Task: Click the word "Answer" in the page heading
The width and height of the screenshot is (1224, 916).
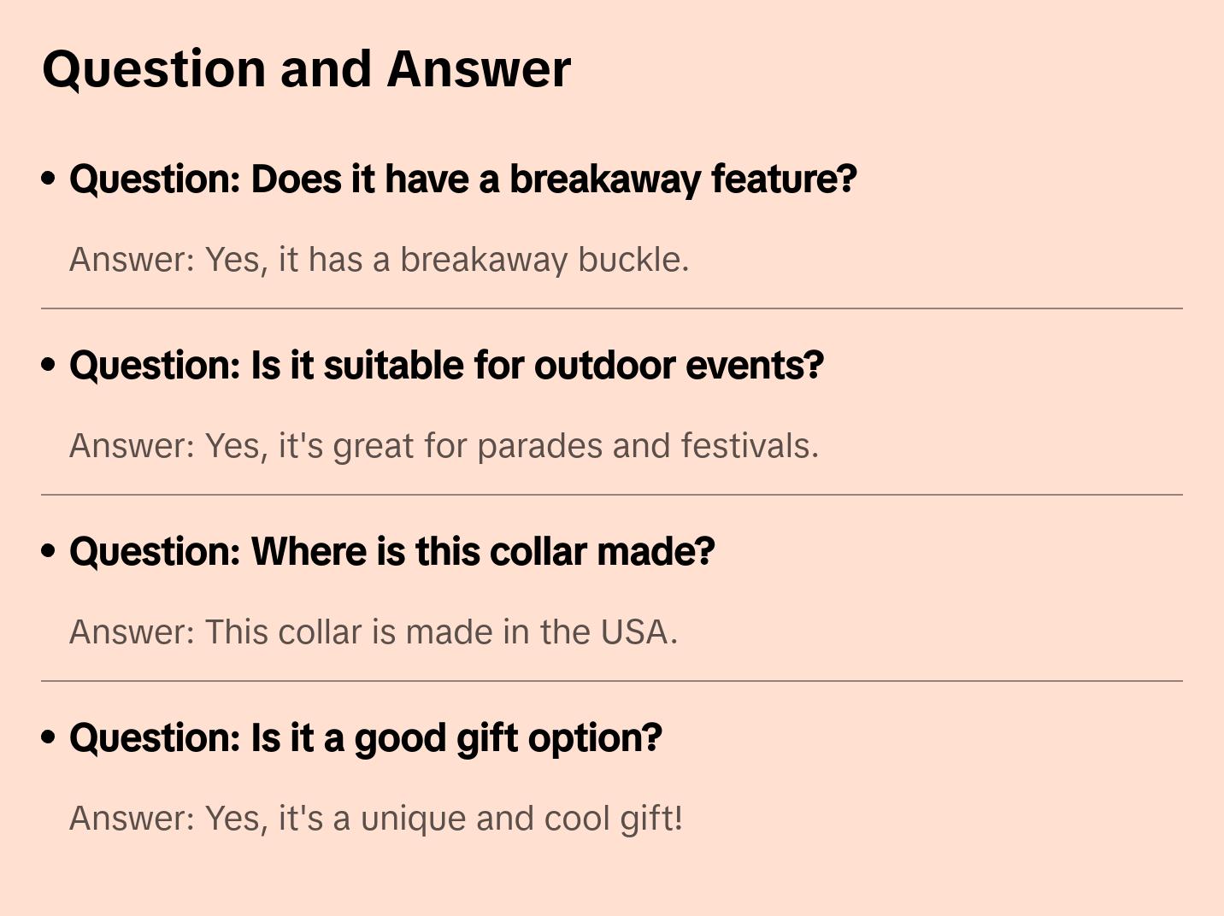Action: [479, 68]
